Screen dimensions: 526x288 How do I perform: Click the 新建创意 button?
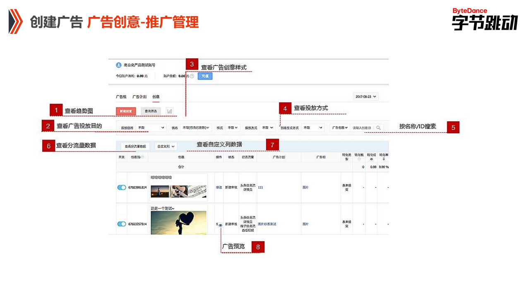[x=127, y=111]
